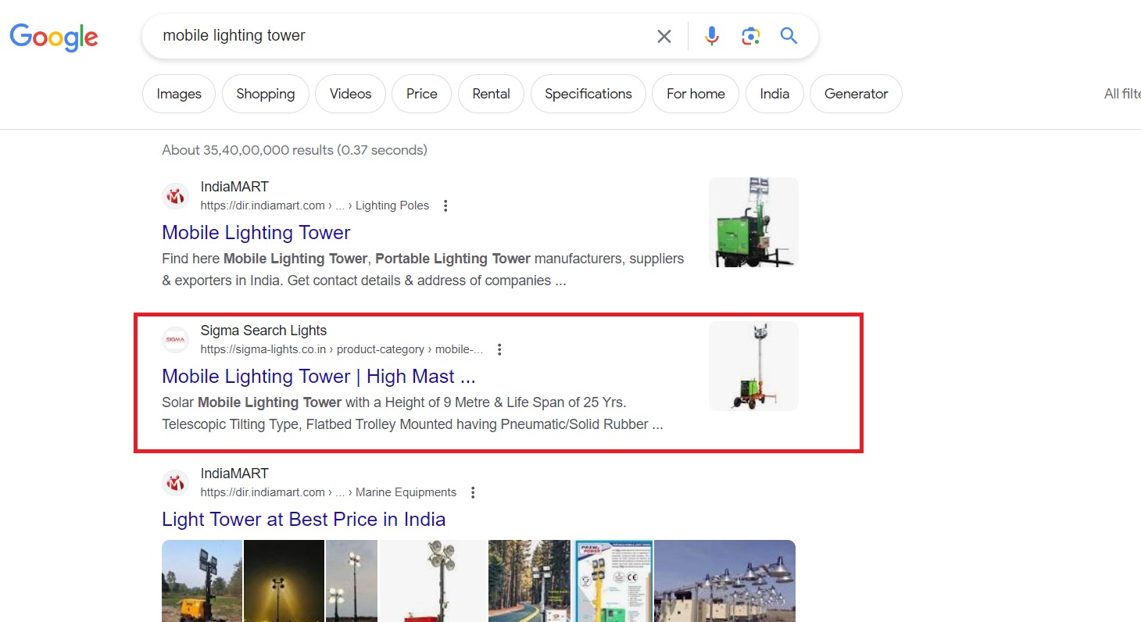1141x622 pixels.
Task: Open "Light Tower at Best Price in India"
Action: (303, 520)
